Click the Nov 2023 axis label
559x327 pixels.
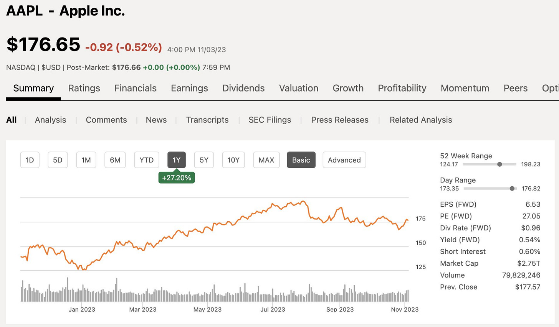tap(405, 309)
